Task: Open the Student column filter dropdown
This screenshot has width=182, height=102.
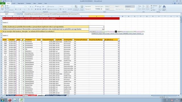Action: [16, 40]
